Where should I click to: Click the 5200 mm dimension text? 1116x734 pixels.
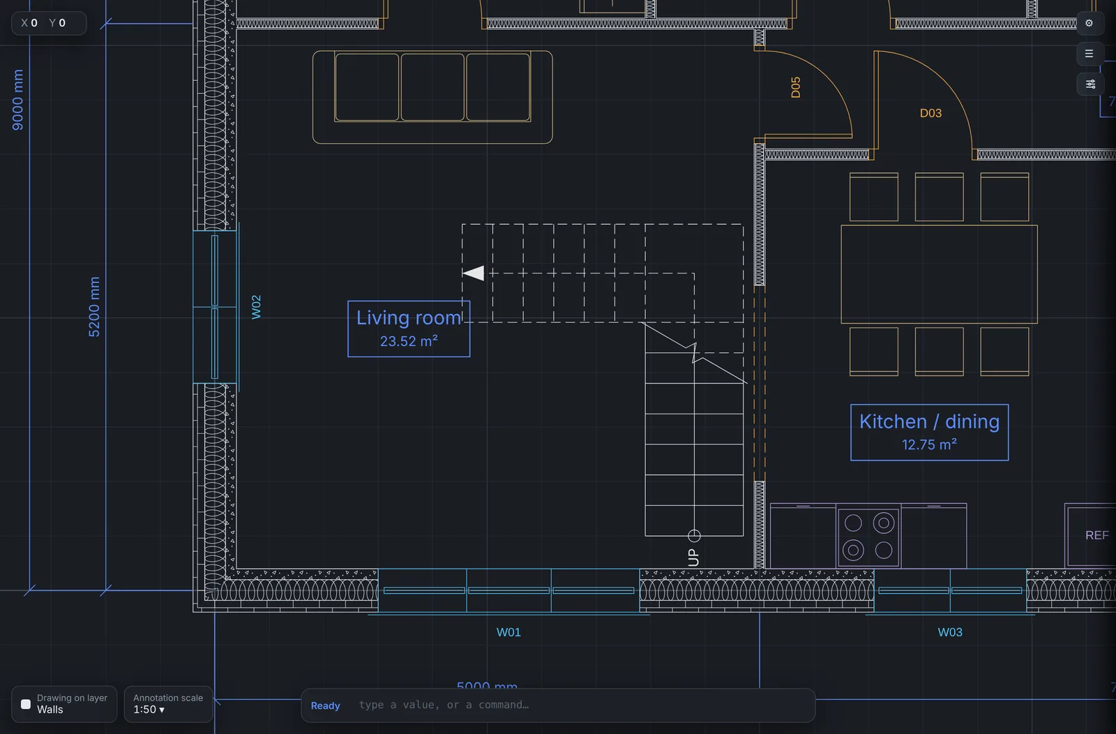(x=94, y=307)
